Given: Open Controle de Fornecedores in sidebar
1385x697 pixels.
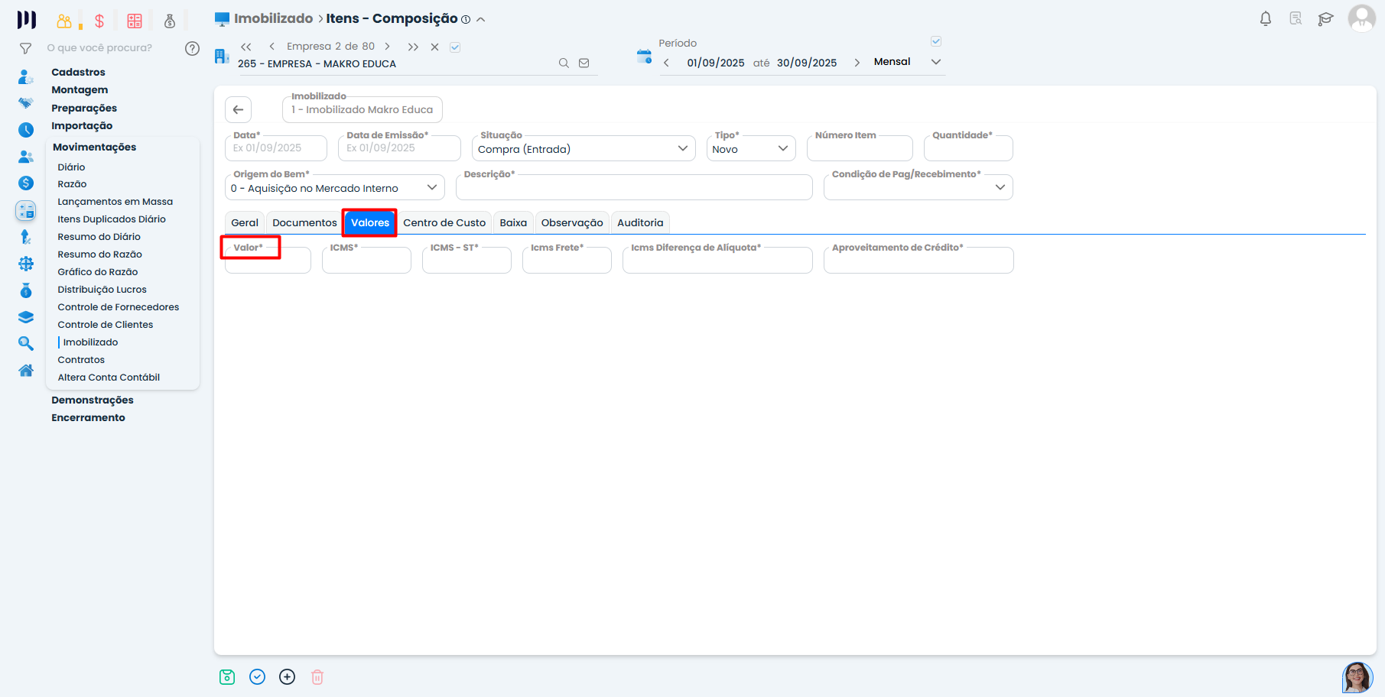Looking at the screenshot, I should (x=119, y=307).
